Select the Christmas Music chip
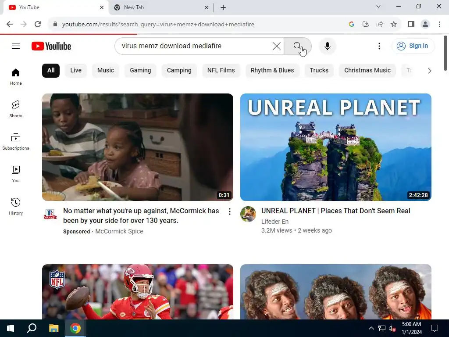The width and height of the screenshot is (449, 337). [367, 71]
